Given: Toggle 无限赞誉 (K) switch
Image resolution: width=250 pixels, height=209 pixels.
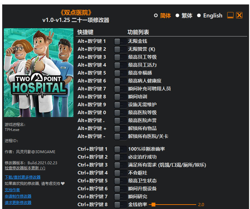Looking at the screenshot, I should tap(120, 49).
